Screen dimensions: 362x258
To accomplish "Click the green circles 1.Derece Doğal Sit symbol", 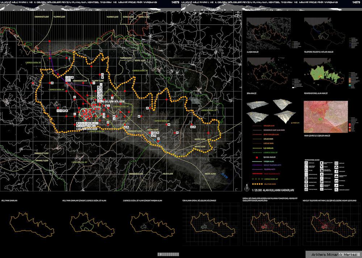I will click(x=257, y=179).
